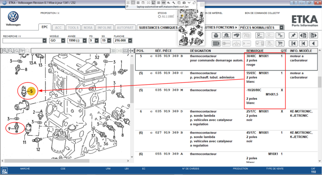This screenshot has height=175, width=322.
Task: Click the engine diagram thumbnail preview
Action: click(x=191, y=27)
